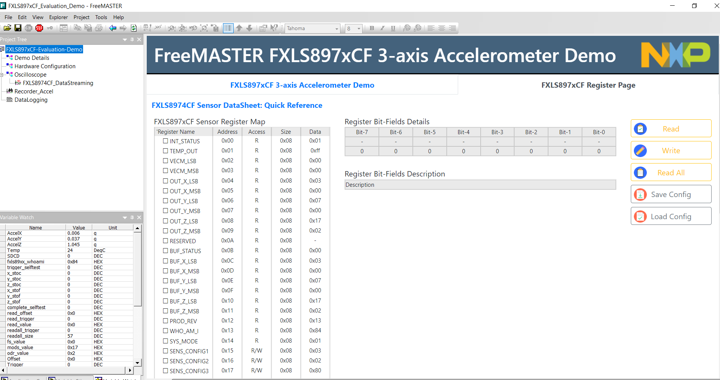
Task: Switch to FXLS897xCF 3-axis Accelerometer Demo tab
Action: coord(302,85)
